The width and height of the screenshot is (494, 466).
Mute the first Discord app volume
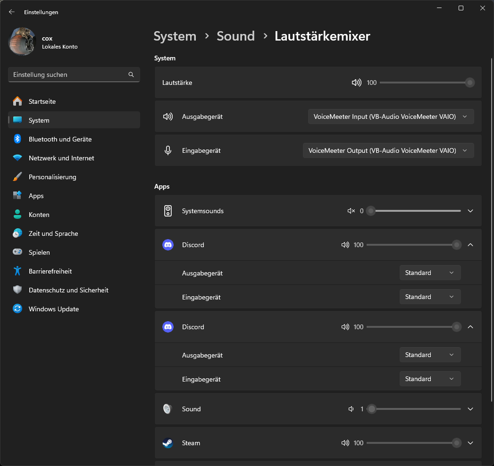(x=345, y=245)
